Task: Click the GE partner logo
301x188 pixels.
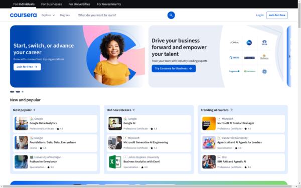Action: point(264,71)
